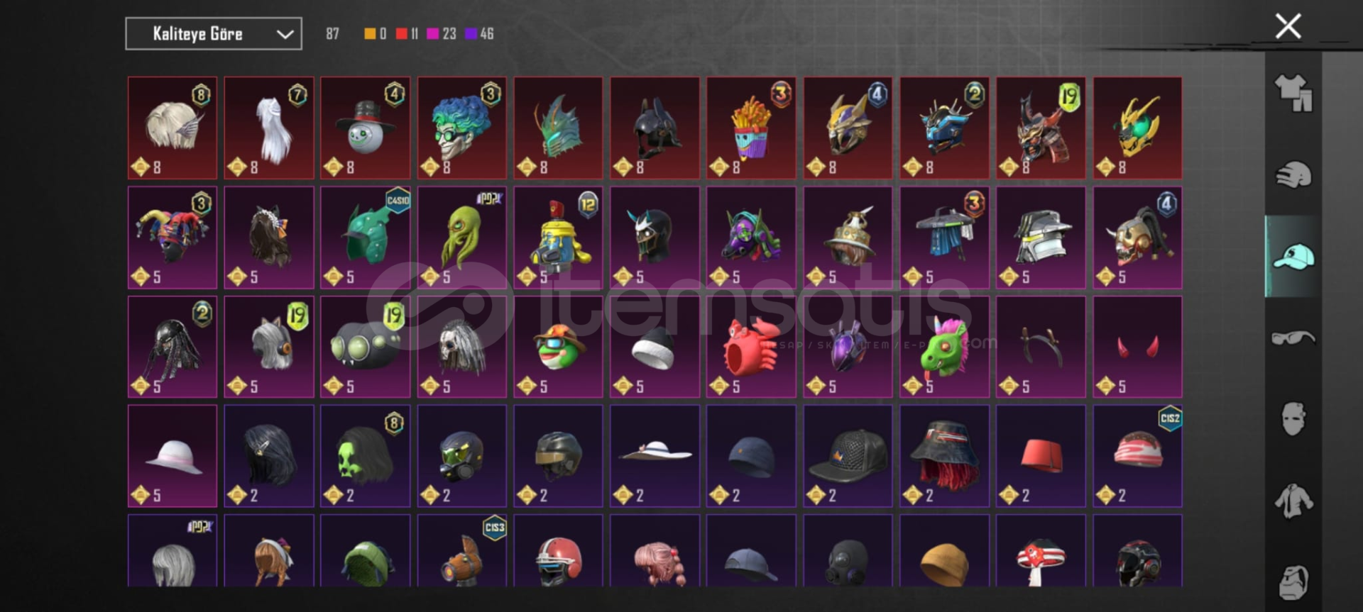Open the backpack category icon
Screen dimensions: 1363x612
[1293, 582]
